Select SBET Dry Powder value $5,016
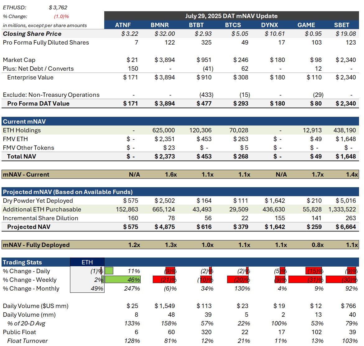364x346 pixels. [345, 201]
